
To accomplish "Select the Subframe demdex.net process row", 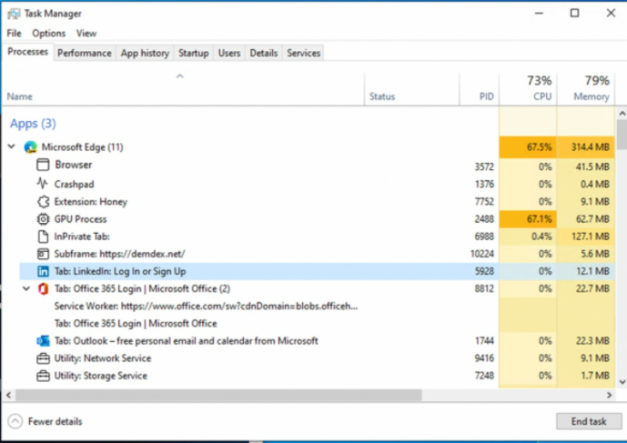I will 118,254.
